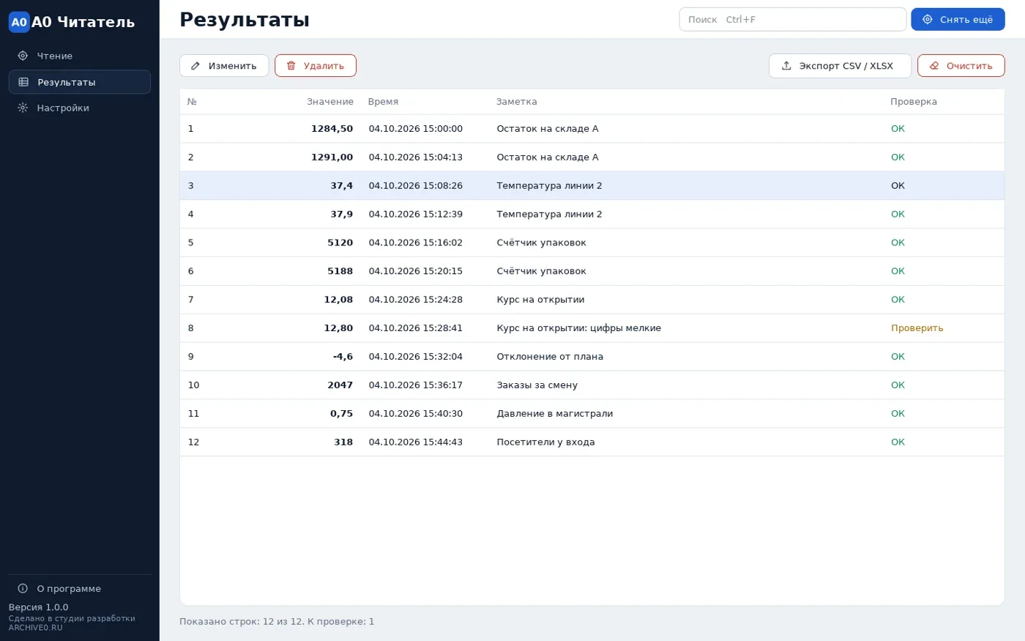Click the Проверка column header

[x=913, y=102]
